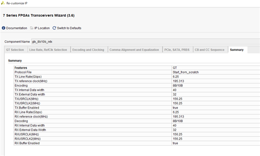Select the Summary tab
The image size is (260, 156).
pyautogui.click(x=236, y=50)
